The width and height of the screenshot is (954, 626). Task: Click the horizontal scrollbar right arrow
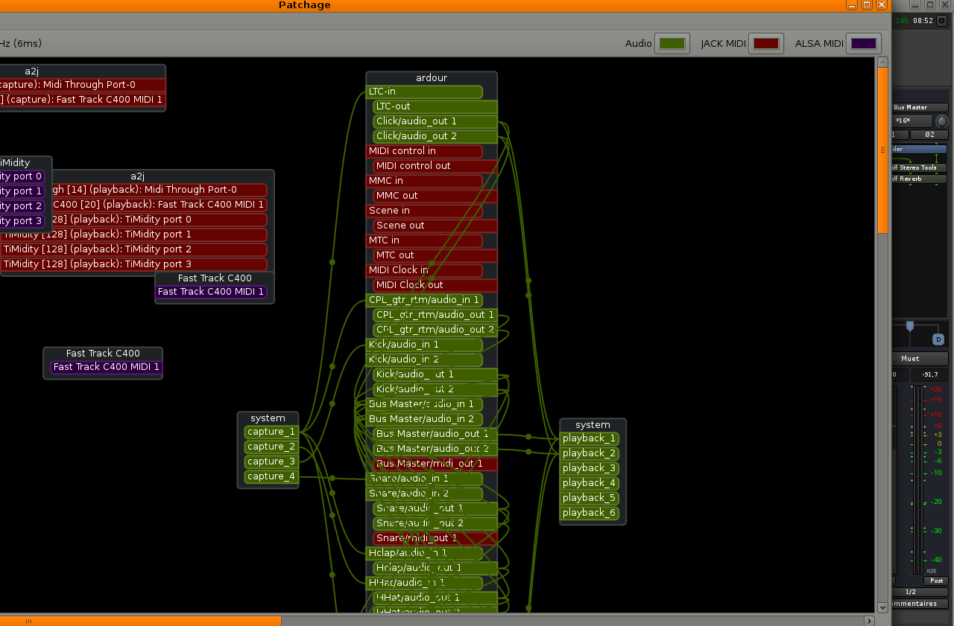coord(869,621)
